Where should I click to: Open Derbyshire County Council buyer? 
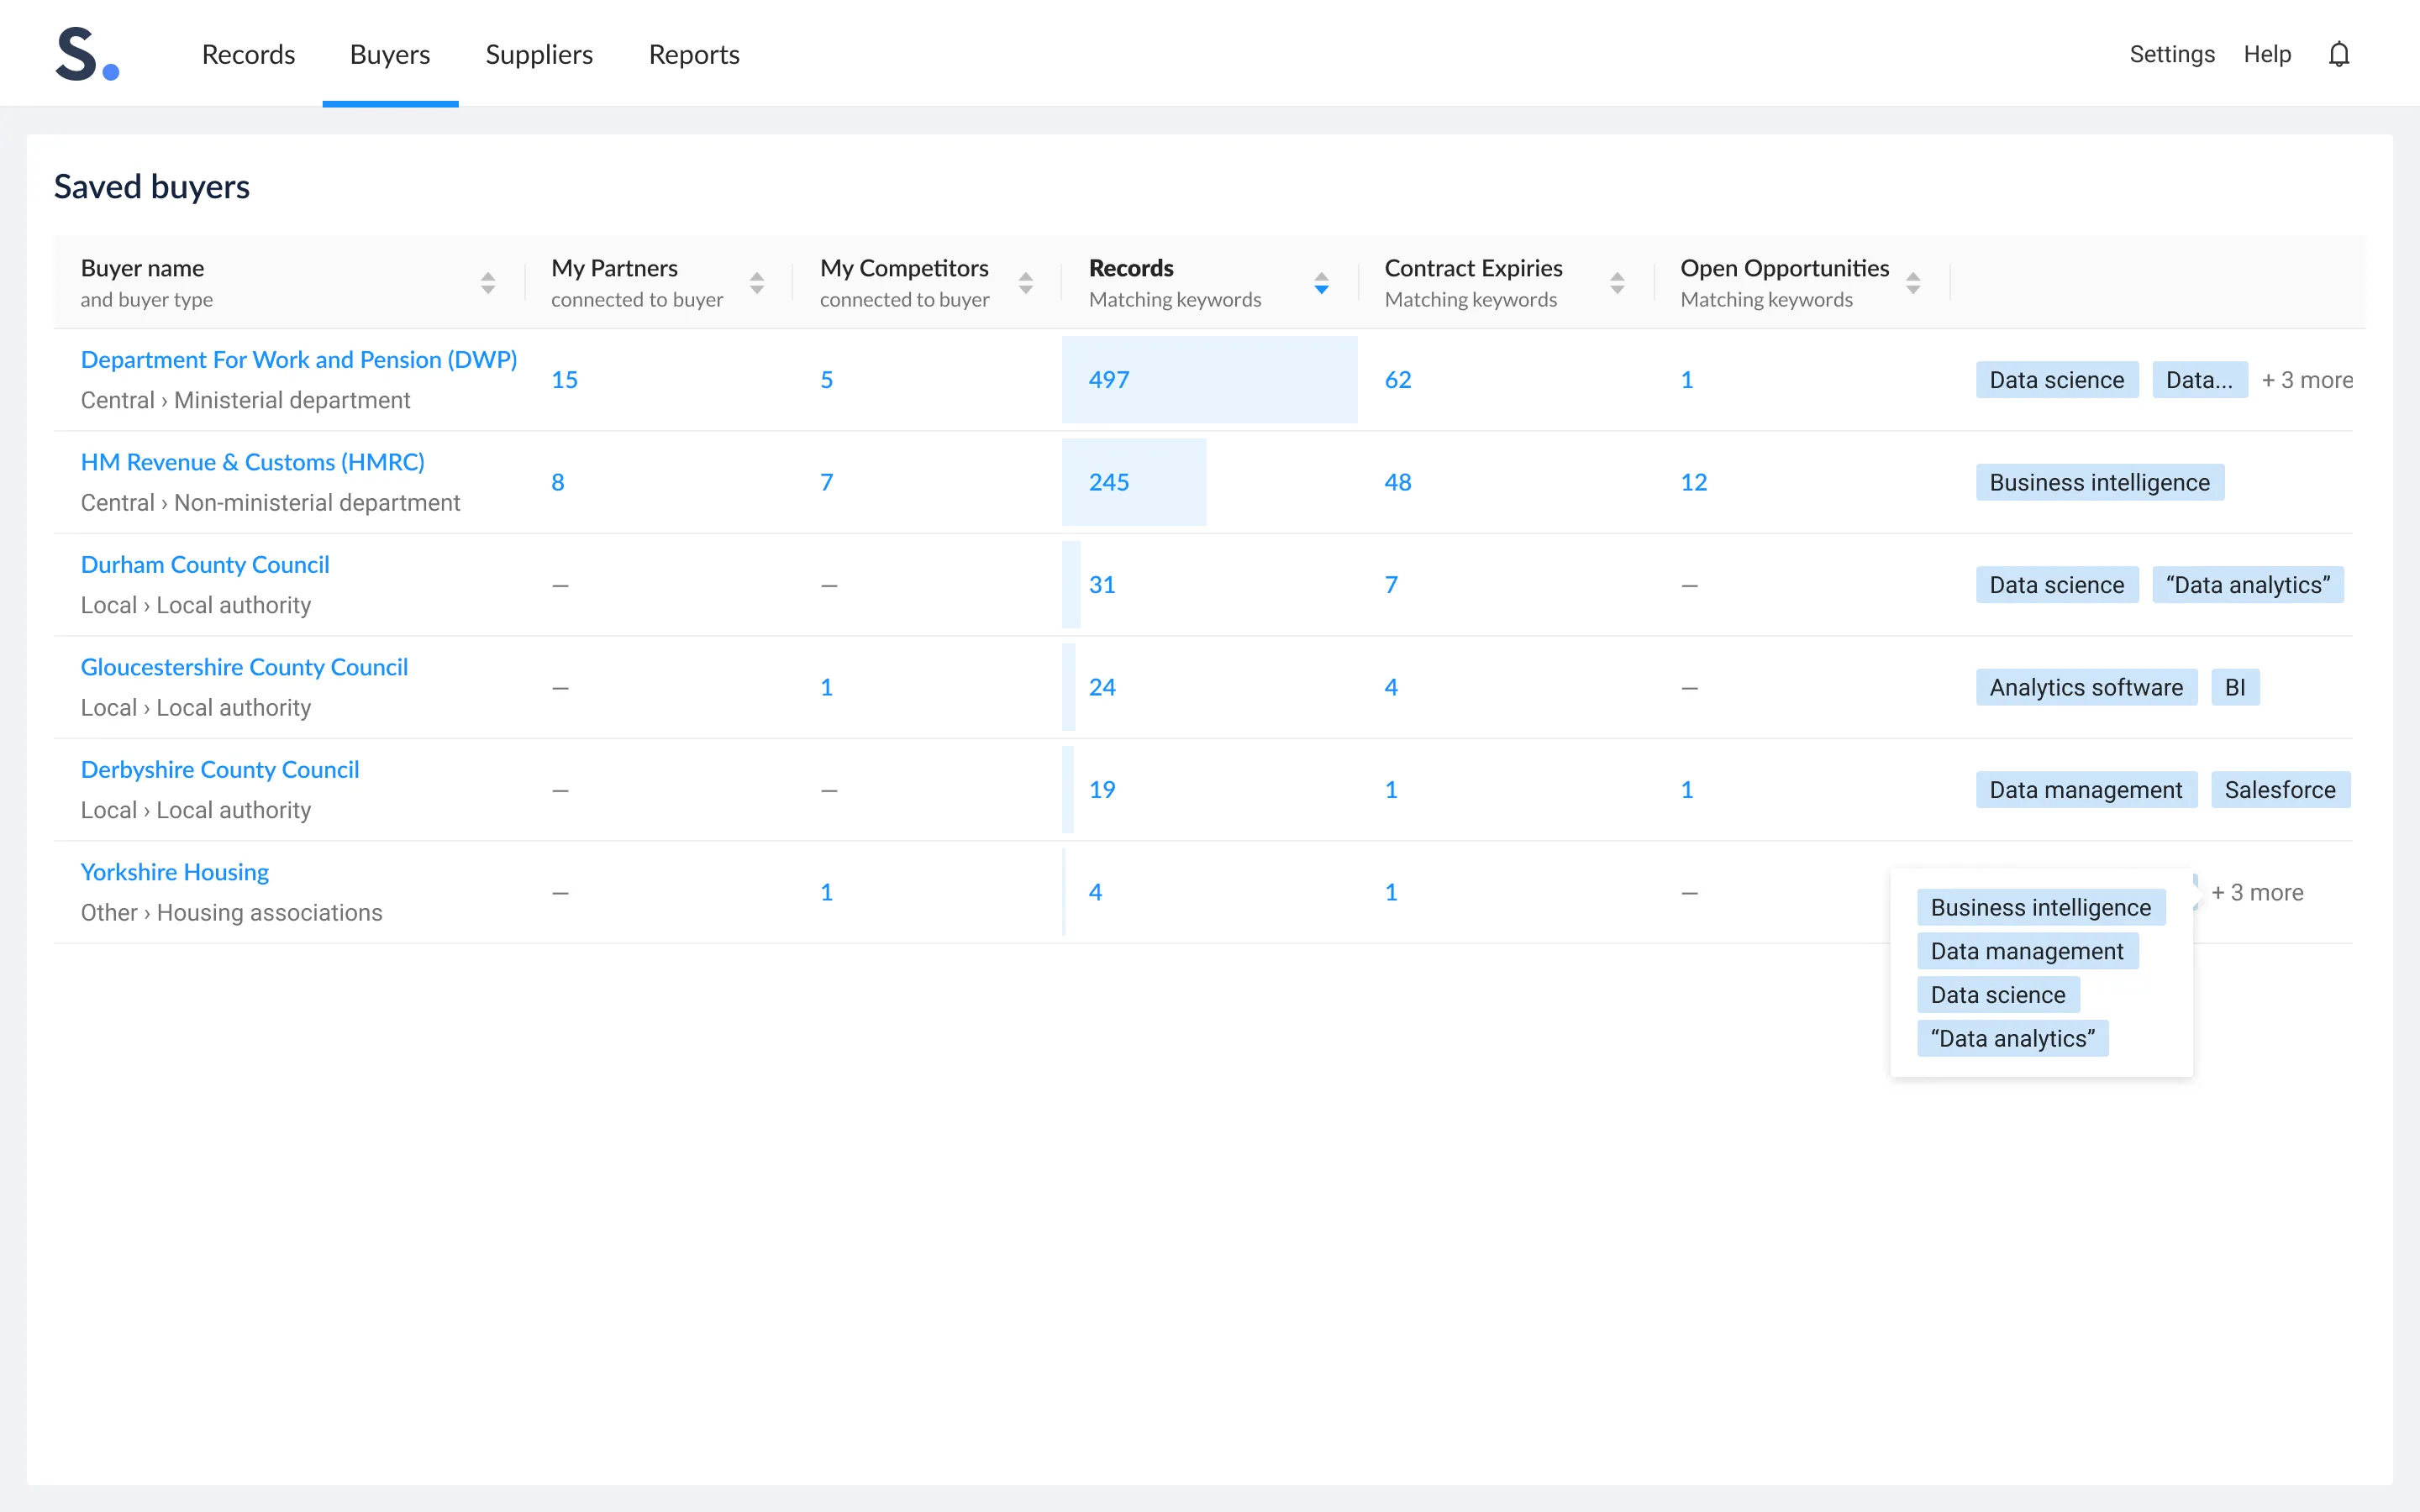[220, 769]
